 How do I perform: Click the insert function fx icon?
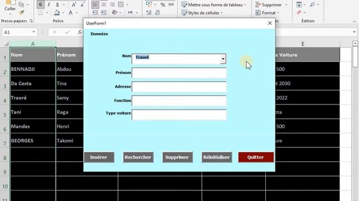pyautogui.click(x=80, y=32)
